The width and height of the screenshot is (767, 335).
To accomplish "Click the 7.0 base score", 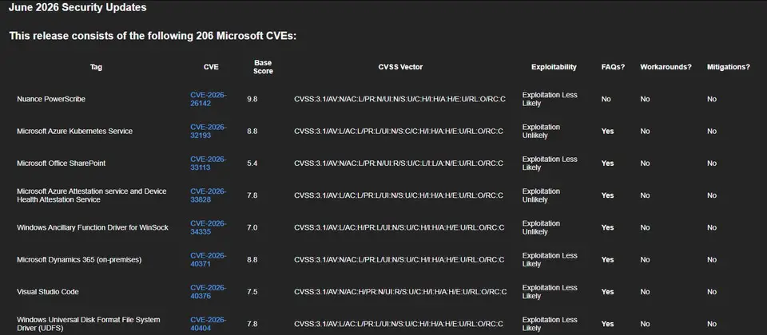I will 252,227.
